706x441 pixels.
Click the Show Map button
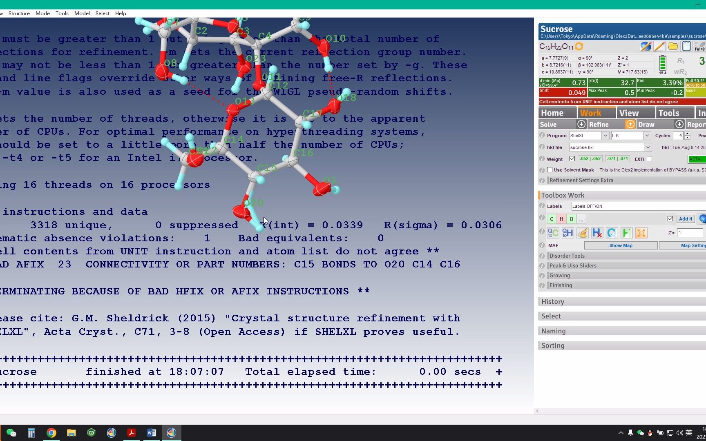click(621, 245)
